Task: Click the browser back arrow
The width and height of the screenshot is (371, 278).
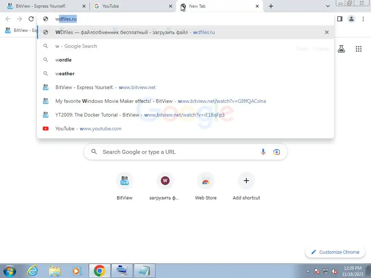Action: pos(8,19)
